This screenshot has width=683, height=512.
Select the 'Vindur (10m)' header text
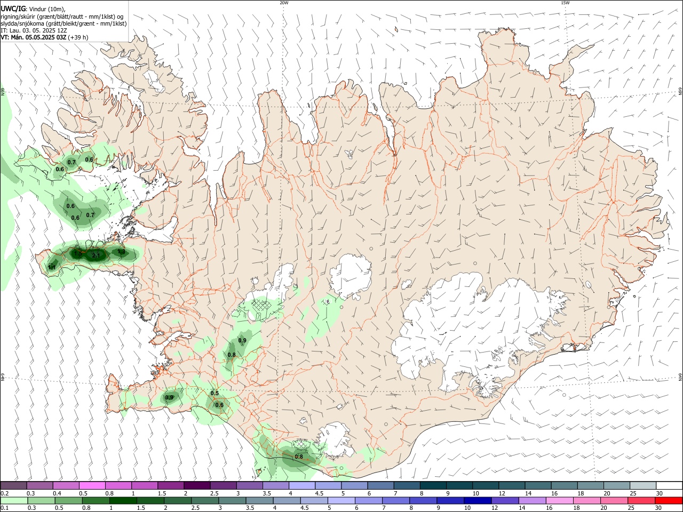pyautogui.click(x=46, y=9)
